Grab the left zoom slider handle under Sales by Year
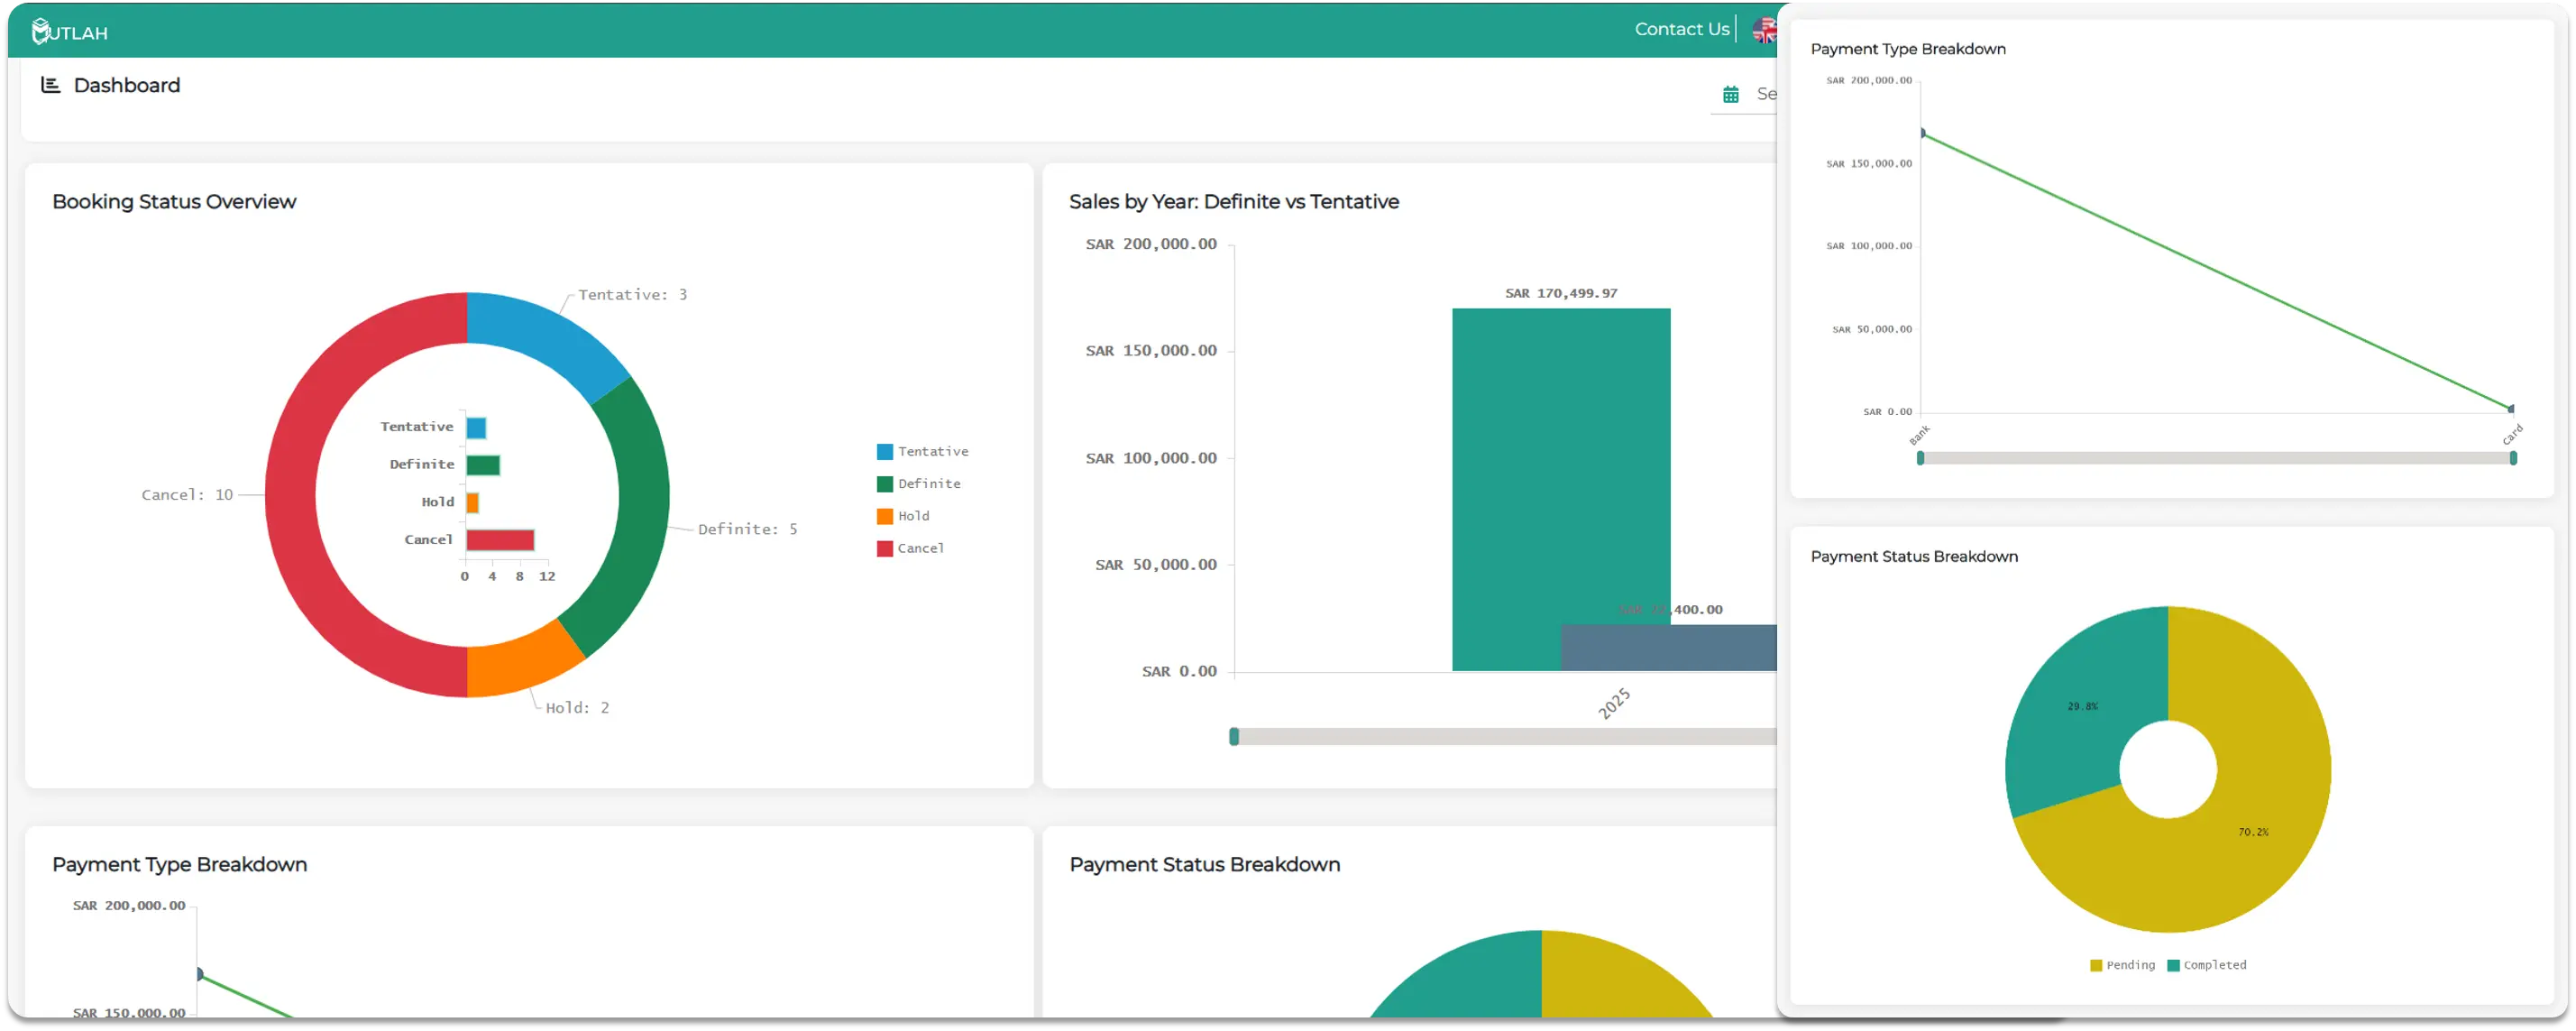This screenshot has height=1031, width=2576. point(1234,737)
